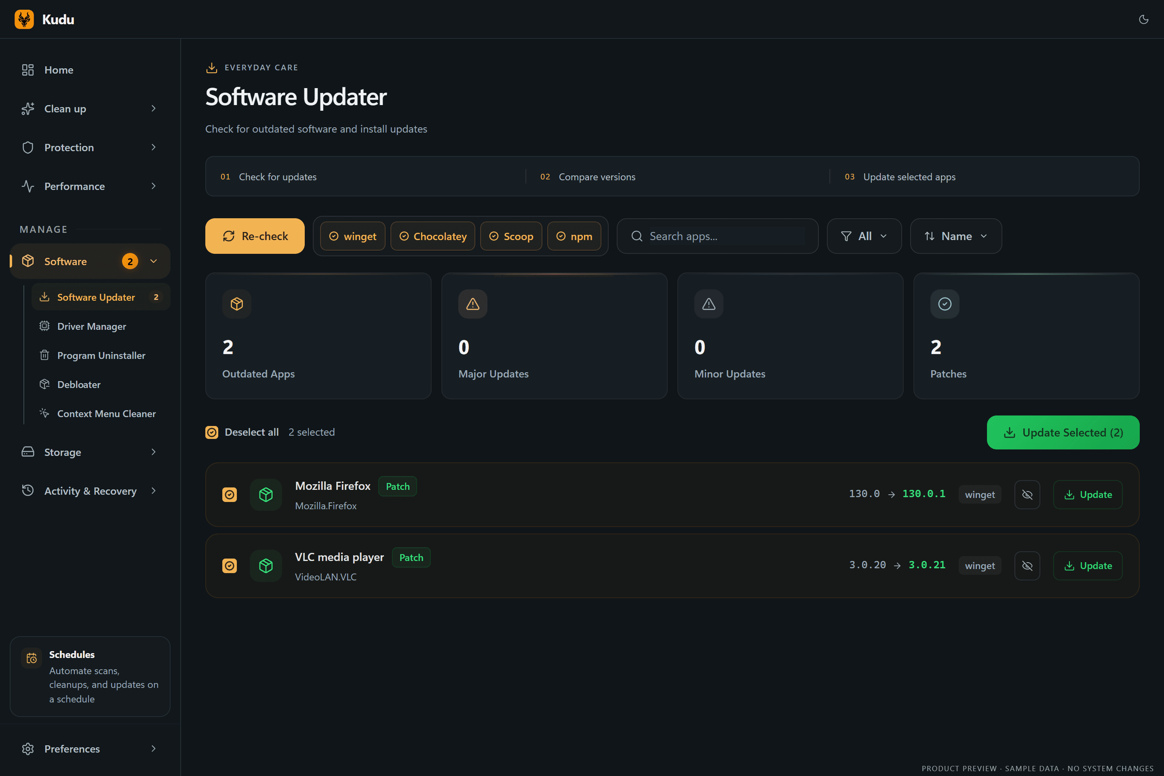Click the Software box icon in sidebar
Image resolution: width=1164 pixels, height=776 pixels.
point(28,261)
